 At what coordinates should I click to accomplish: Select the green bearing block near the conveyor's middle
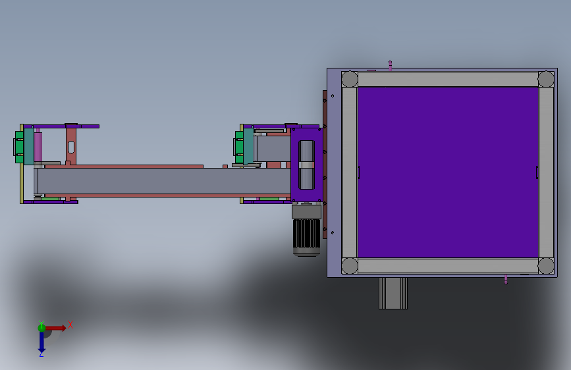tap(239, 147)
